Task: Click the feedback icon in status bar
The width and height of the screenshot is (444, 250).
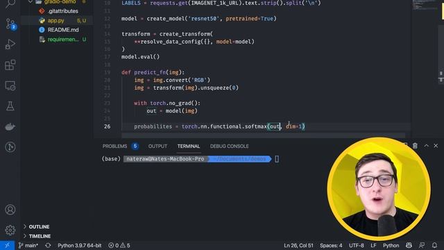Action: (422, 245)
